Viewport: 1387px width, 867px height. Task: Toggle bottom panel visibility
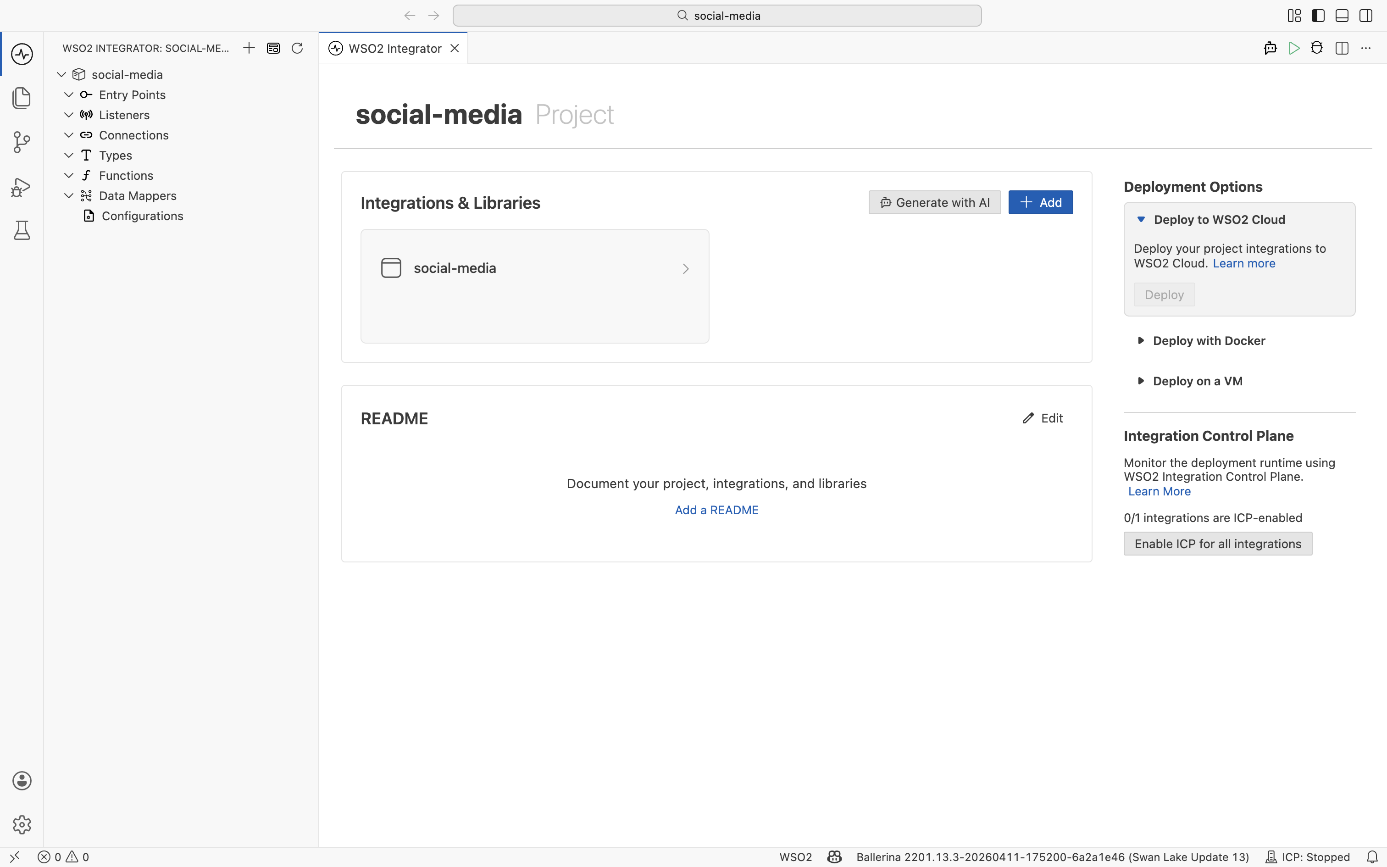[x=1342, y=16]
